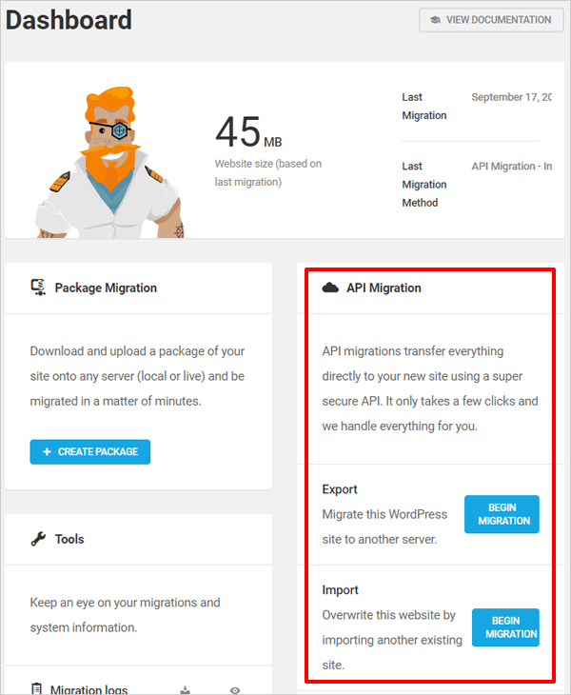Click the "Download and upload a package" description

coord(137,376)
